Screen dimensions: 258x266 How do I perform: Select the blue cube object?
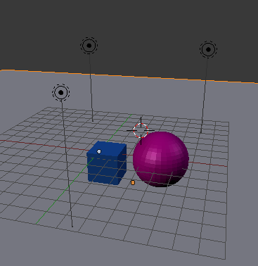click(x=107, y=163)
